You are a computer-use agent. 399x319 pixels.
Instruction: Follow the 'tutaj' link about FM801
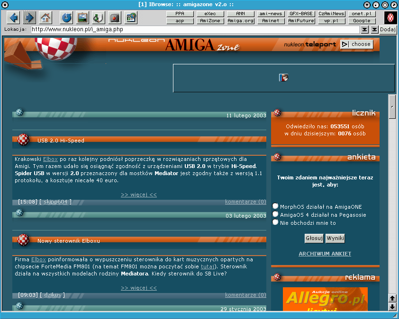click(x=208, y=266)
